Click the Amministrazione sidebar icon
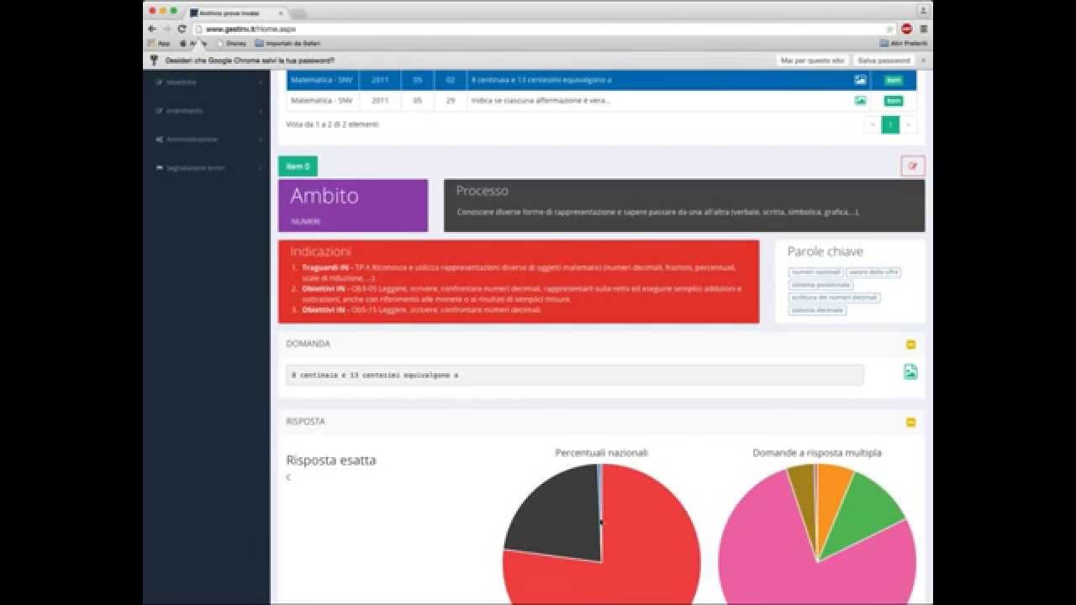 [x=159, y=139]
